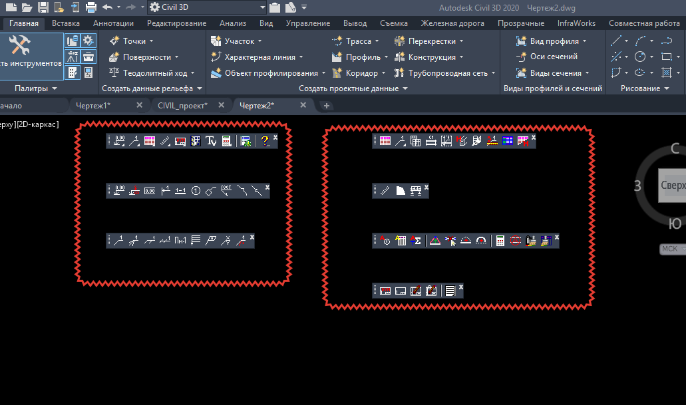Viewport: 686px width, 405px height.
Task: Switch to the CIVIL_проект* drawing tab
Action: (x=182, y=105)
